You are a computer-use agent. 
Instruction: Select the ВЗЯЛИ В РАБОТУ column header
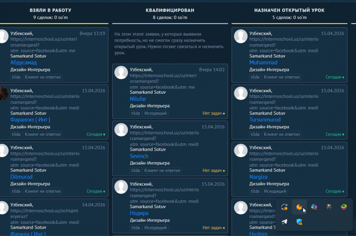(51, 10)
